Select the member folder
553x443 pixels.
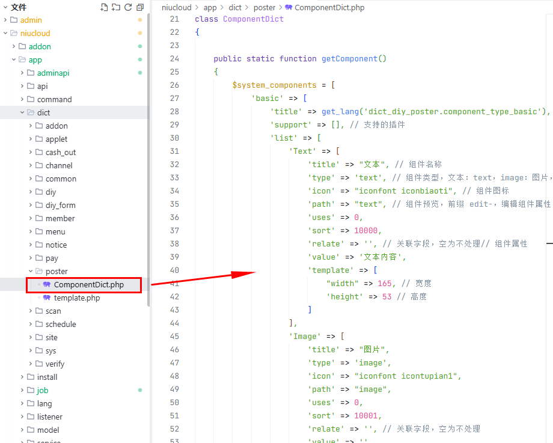coord(60,218)
